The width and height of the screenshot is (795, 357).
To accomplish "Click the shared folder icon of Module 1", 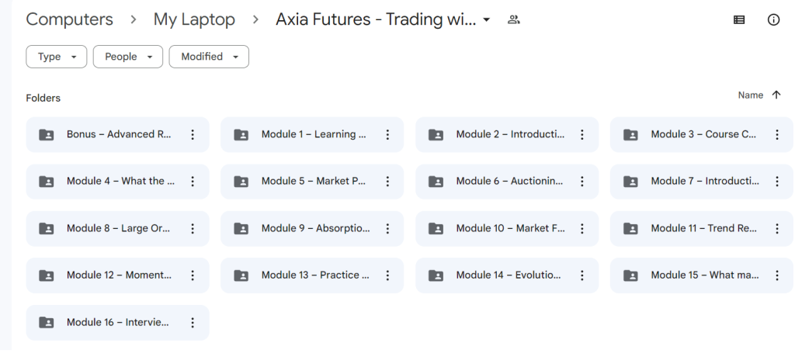I will click(241, 134).
